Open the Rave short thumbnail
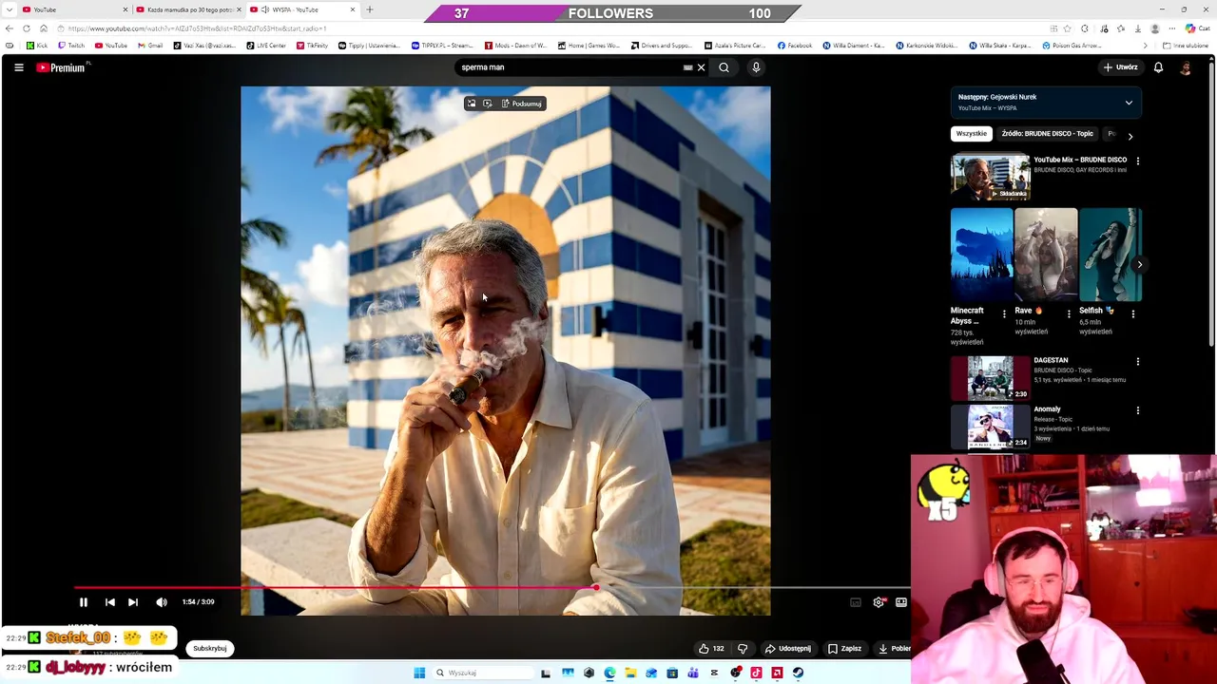This screenshot has height=684, width=1217. tap(1046, 256)
